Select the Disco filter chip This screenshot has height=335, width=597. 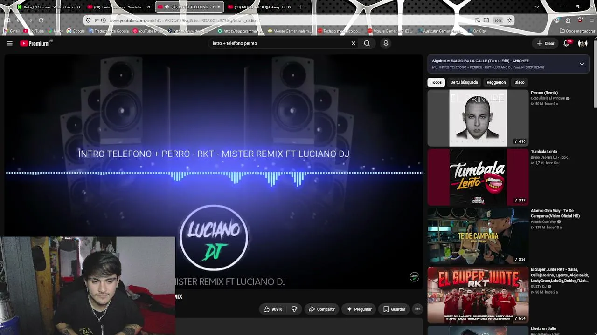tap(520, 82)
